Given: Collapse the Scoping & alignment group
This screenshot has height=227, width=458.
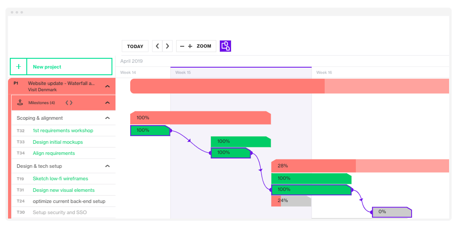Looking at the screenshot, I should (107, 118).
